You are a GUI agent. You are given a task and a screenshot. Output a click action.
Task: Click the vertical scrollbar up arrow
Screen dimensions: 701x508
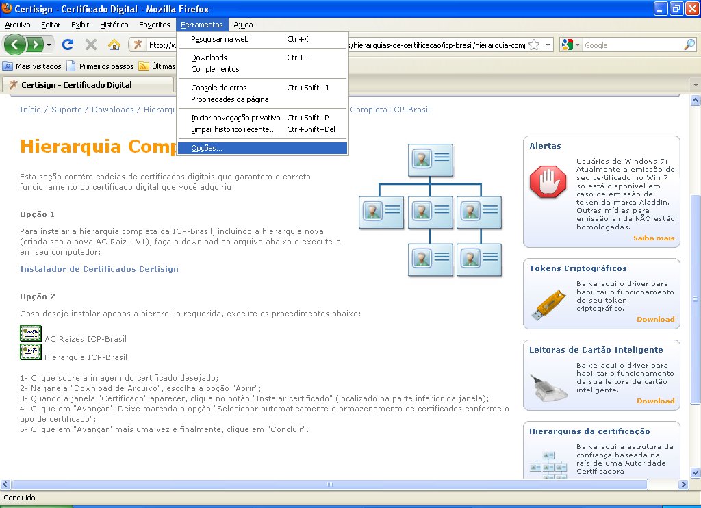click(x=696, y=100)
